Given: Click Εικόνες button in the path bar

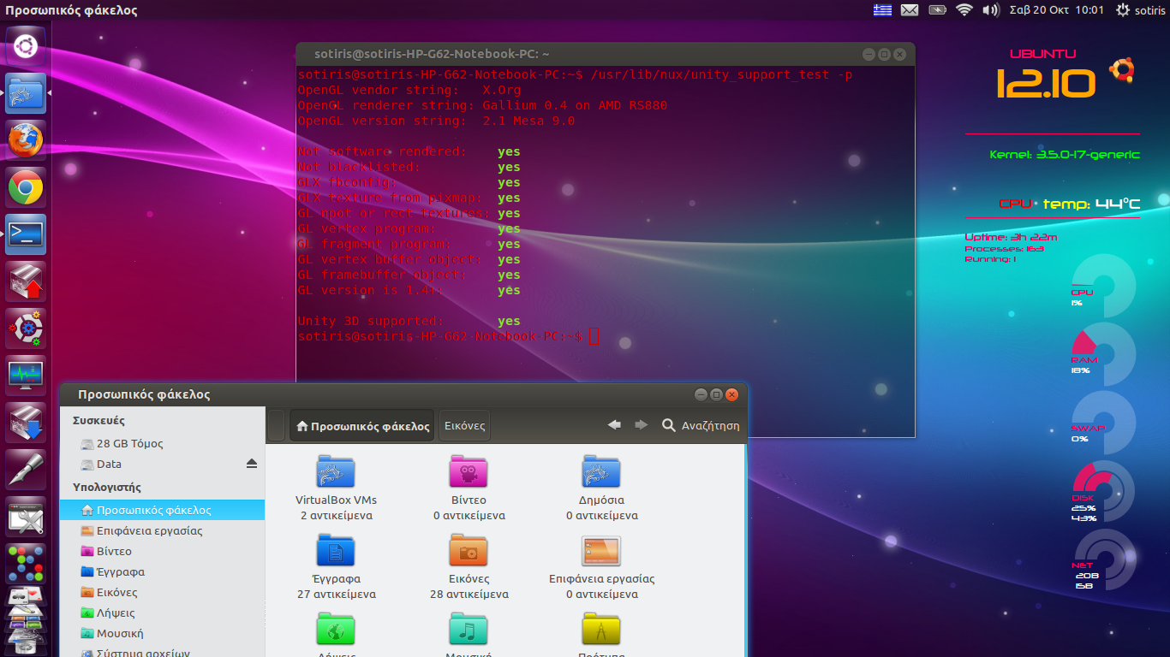Looking at the screenshot, I should (464, 425).
